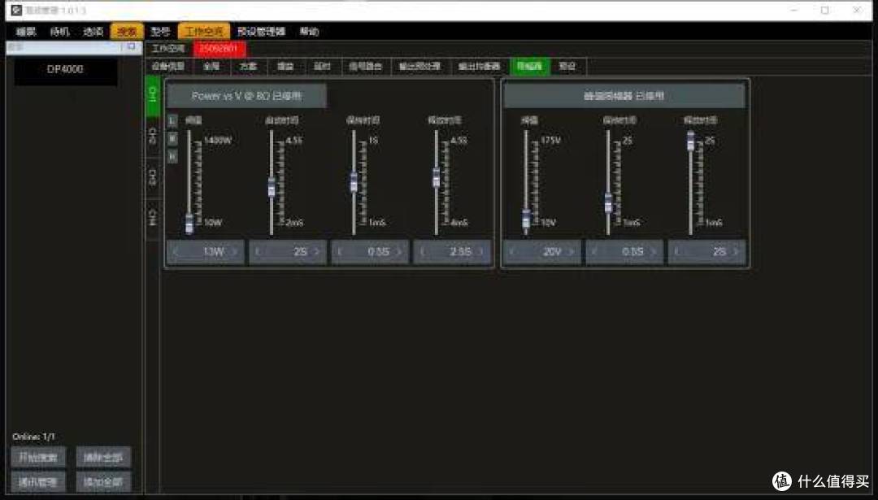
Task: Select the green 限幅器 tab
Action: pyautogui.click(x=530, y=66)
